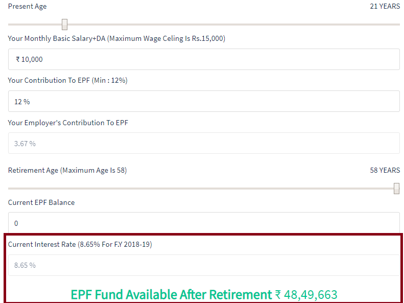The width and height of the screenshot is (404, 303).
Task: Click the Present Age slider handle
Action: pos(65,25)
